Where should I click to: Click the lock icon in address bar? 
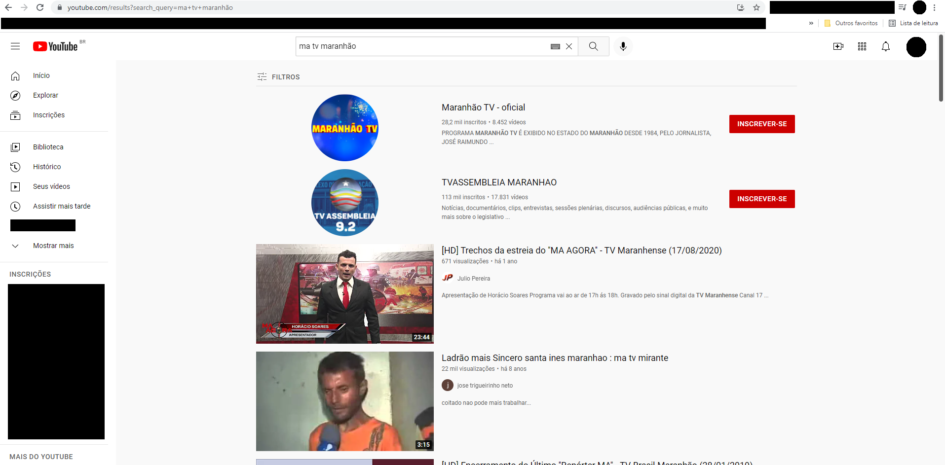(x=59, y=7)
